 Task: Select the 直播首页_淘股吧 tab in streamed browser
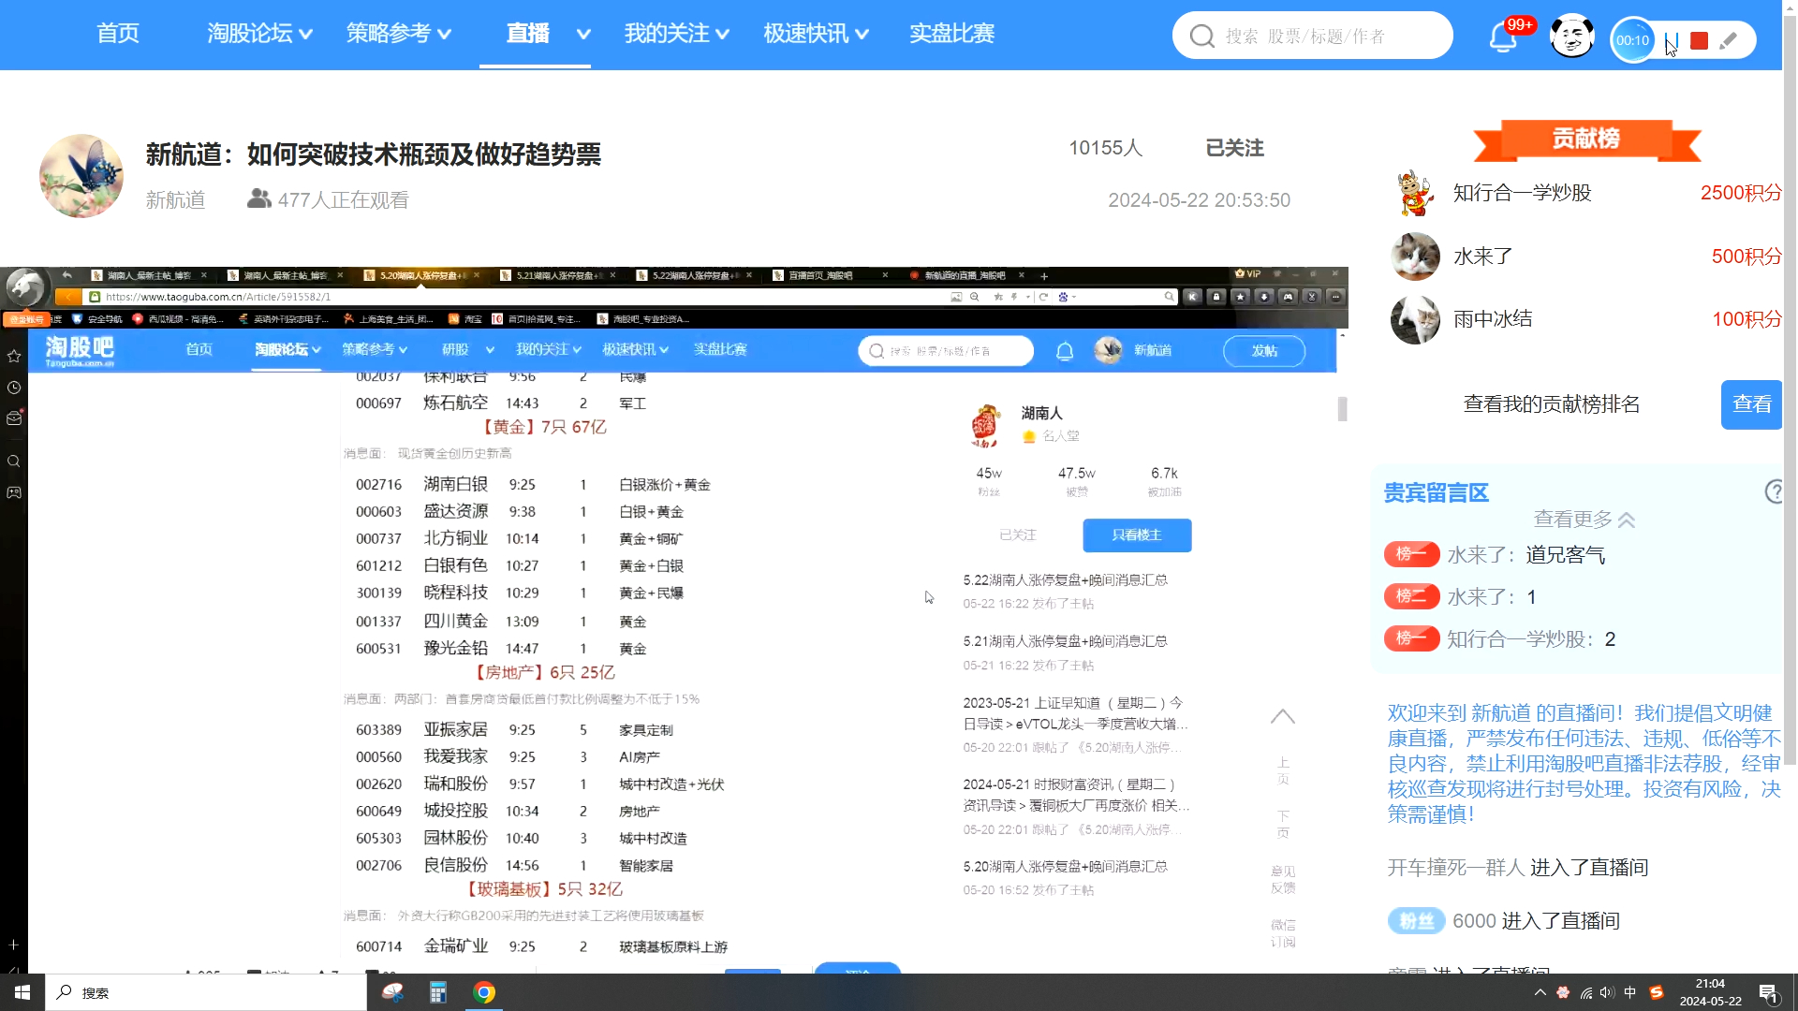(820, 275)
